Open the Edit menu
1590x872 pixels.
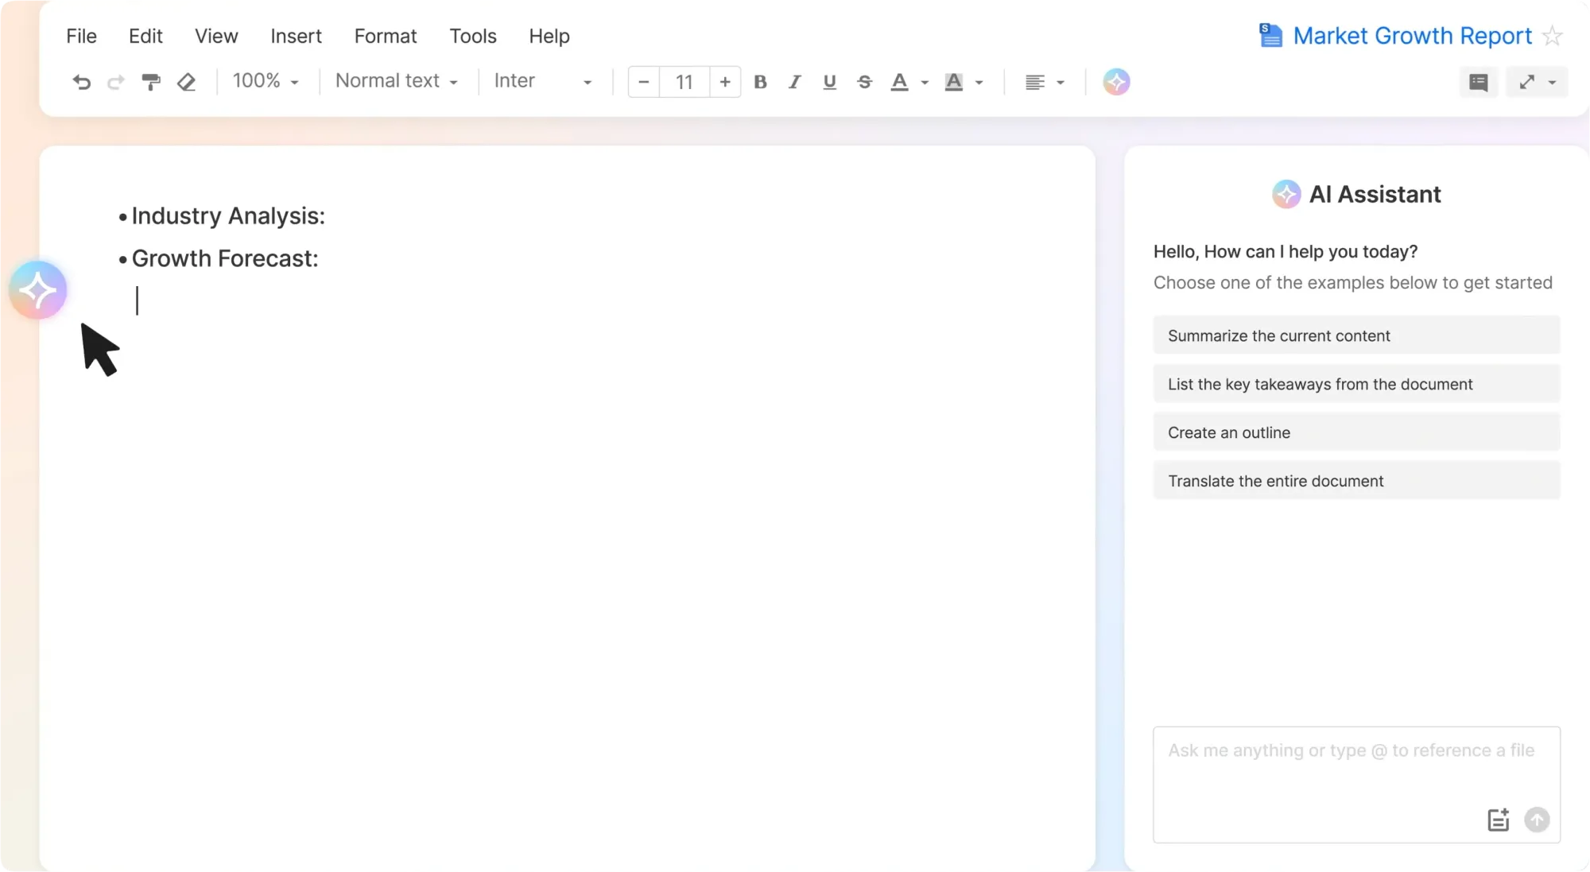[x=145, y=36]
